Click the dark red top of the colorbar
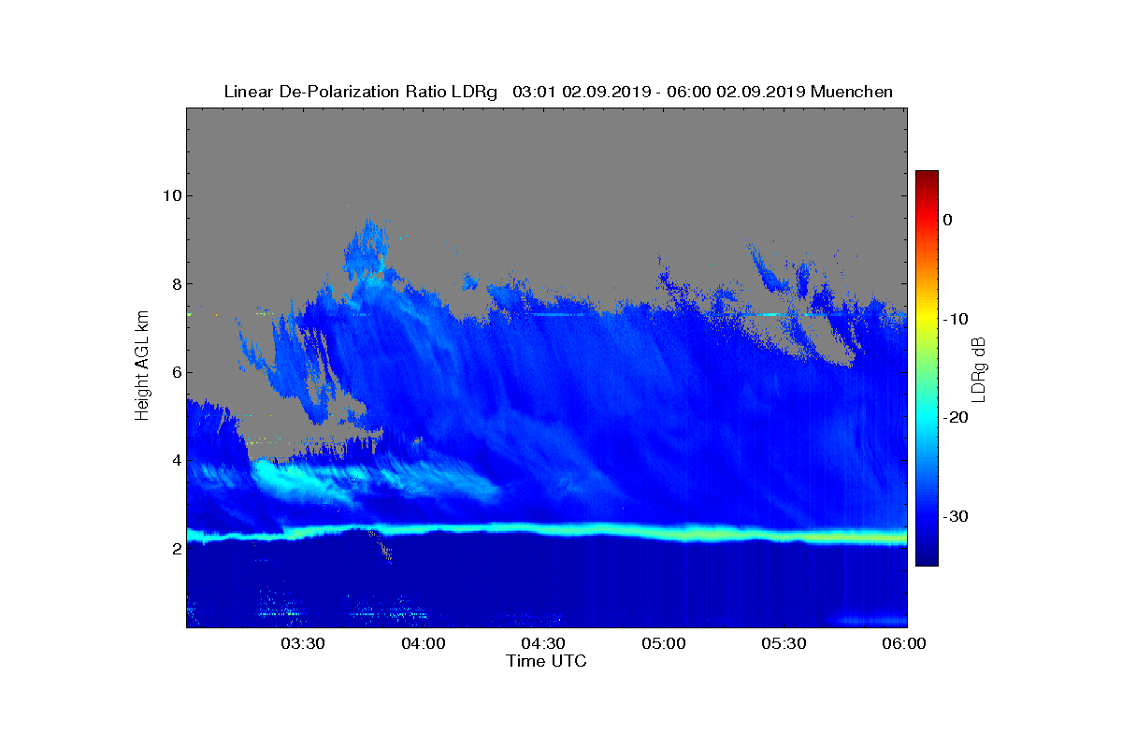 click(927, 178)
